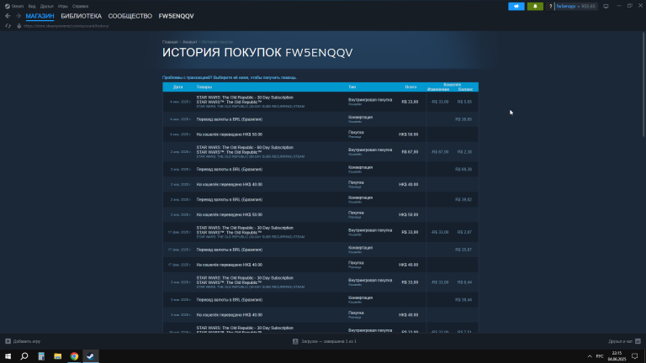Open Друзья и чат friends panel
Image resolution: width=646 pixels, height=363 pixels.
tap(624, 341)
